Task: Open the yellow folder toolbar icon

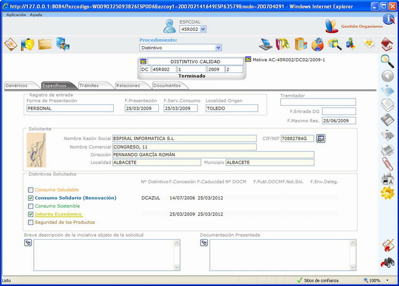Action: (x=45, y=44)
